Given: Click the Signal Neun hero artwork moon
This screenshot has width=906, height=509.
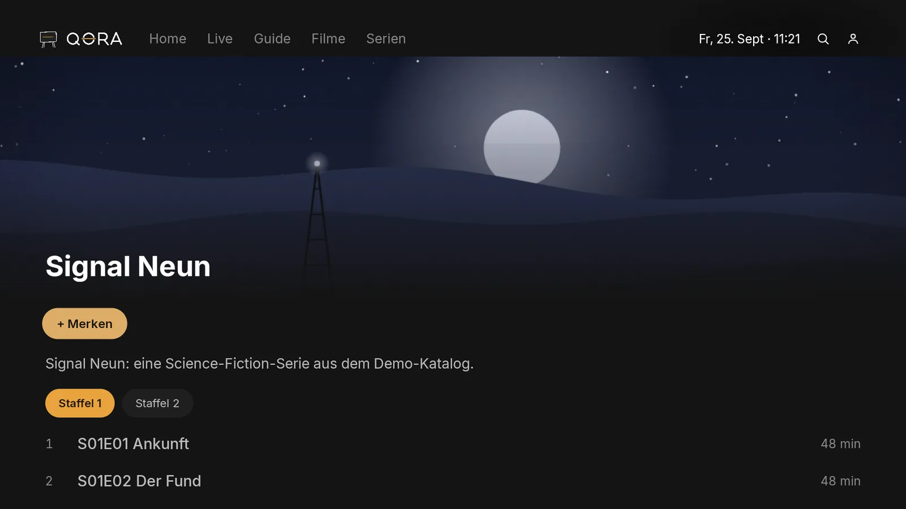Looking at the screenshot, I should pyautogui.click(x=522, y=147).
